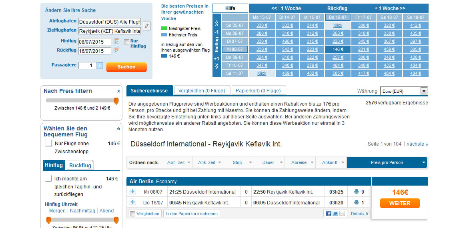Image resolution: width=459 pixels, height=228 pixels.
Task: Filter Hinflug time by Morgen
Action: click(57, 211)
